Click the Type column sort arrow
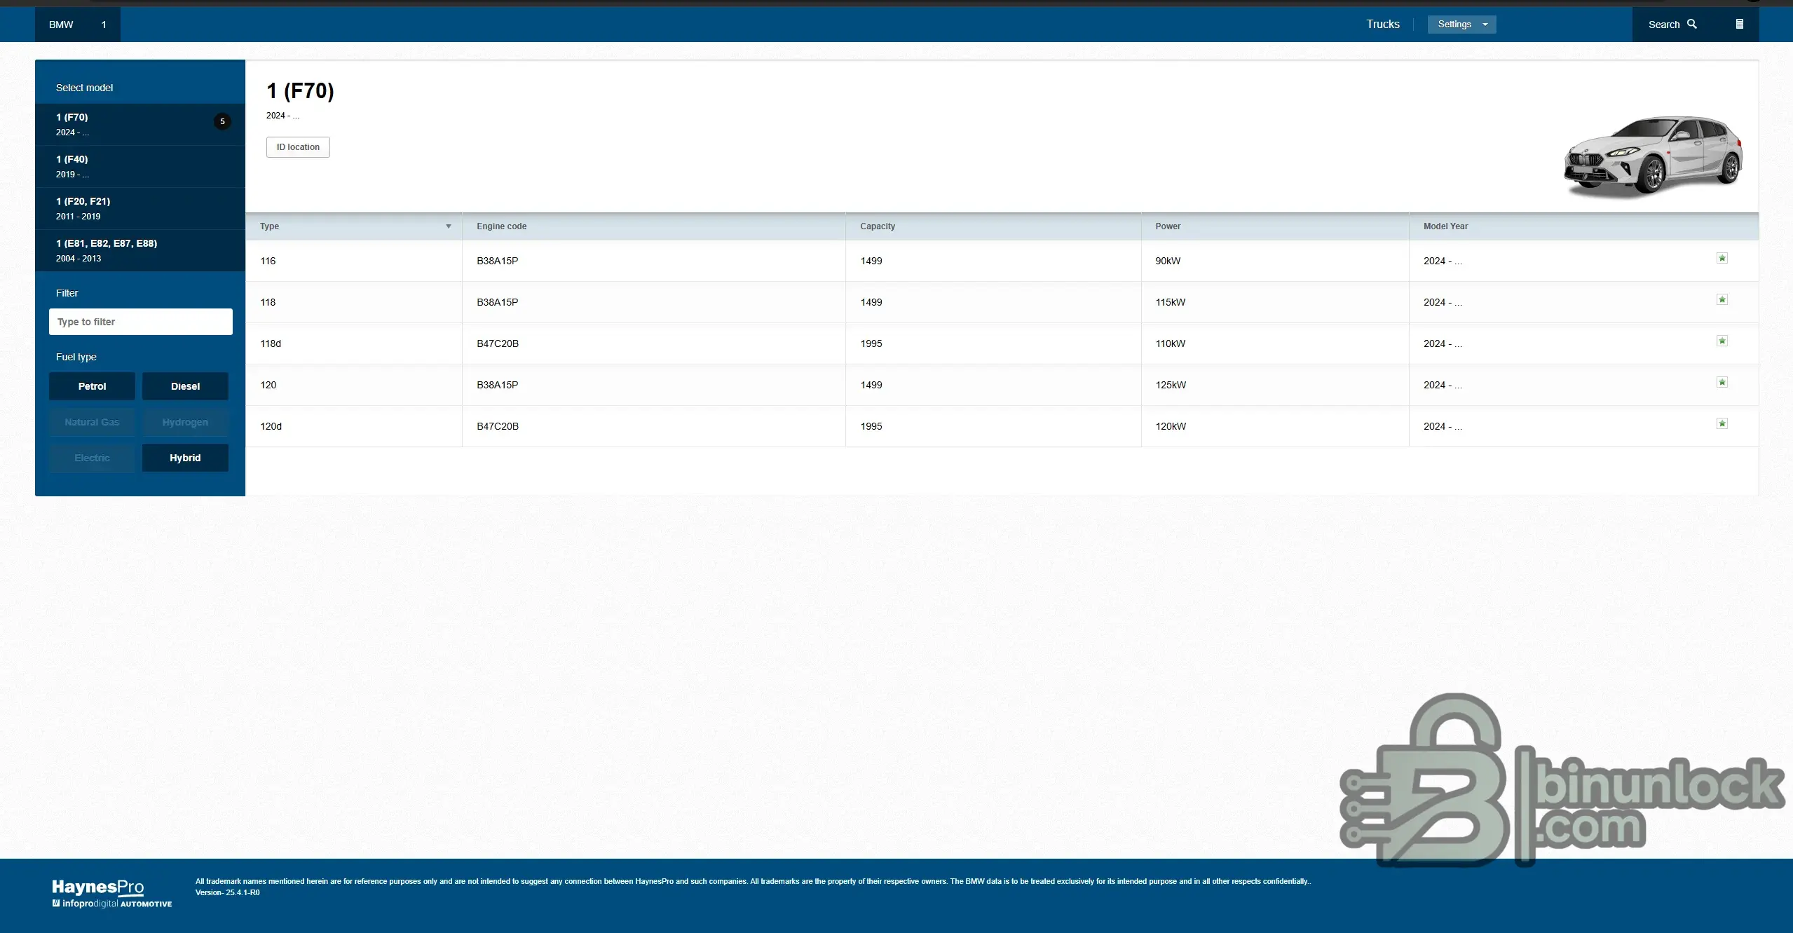The width and height of the screenshot is (1793, 933). click(x=448, y=226)
